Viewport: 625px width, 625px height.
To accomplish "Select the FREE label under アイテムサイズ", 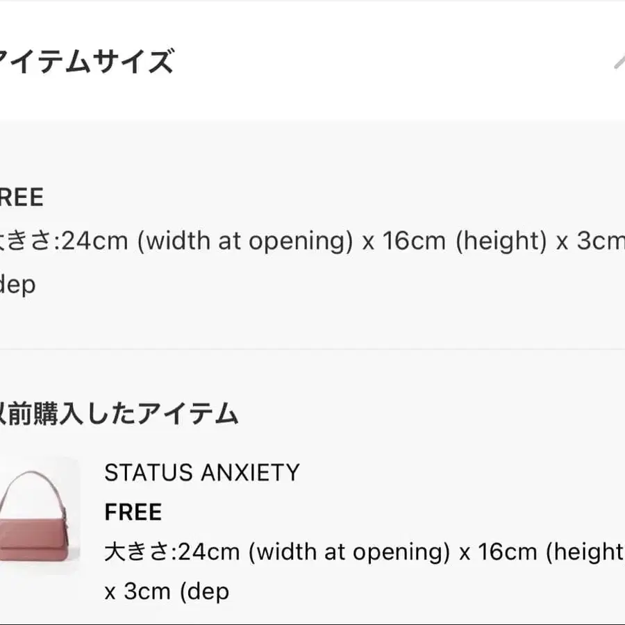I will point(21,198).
